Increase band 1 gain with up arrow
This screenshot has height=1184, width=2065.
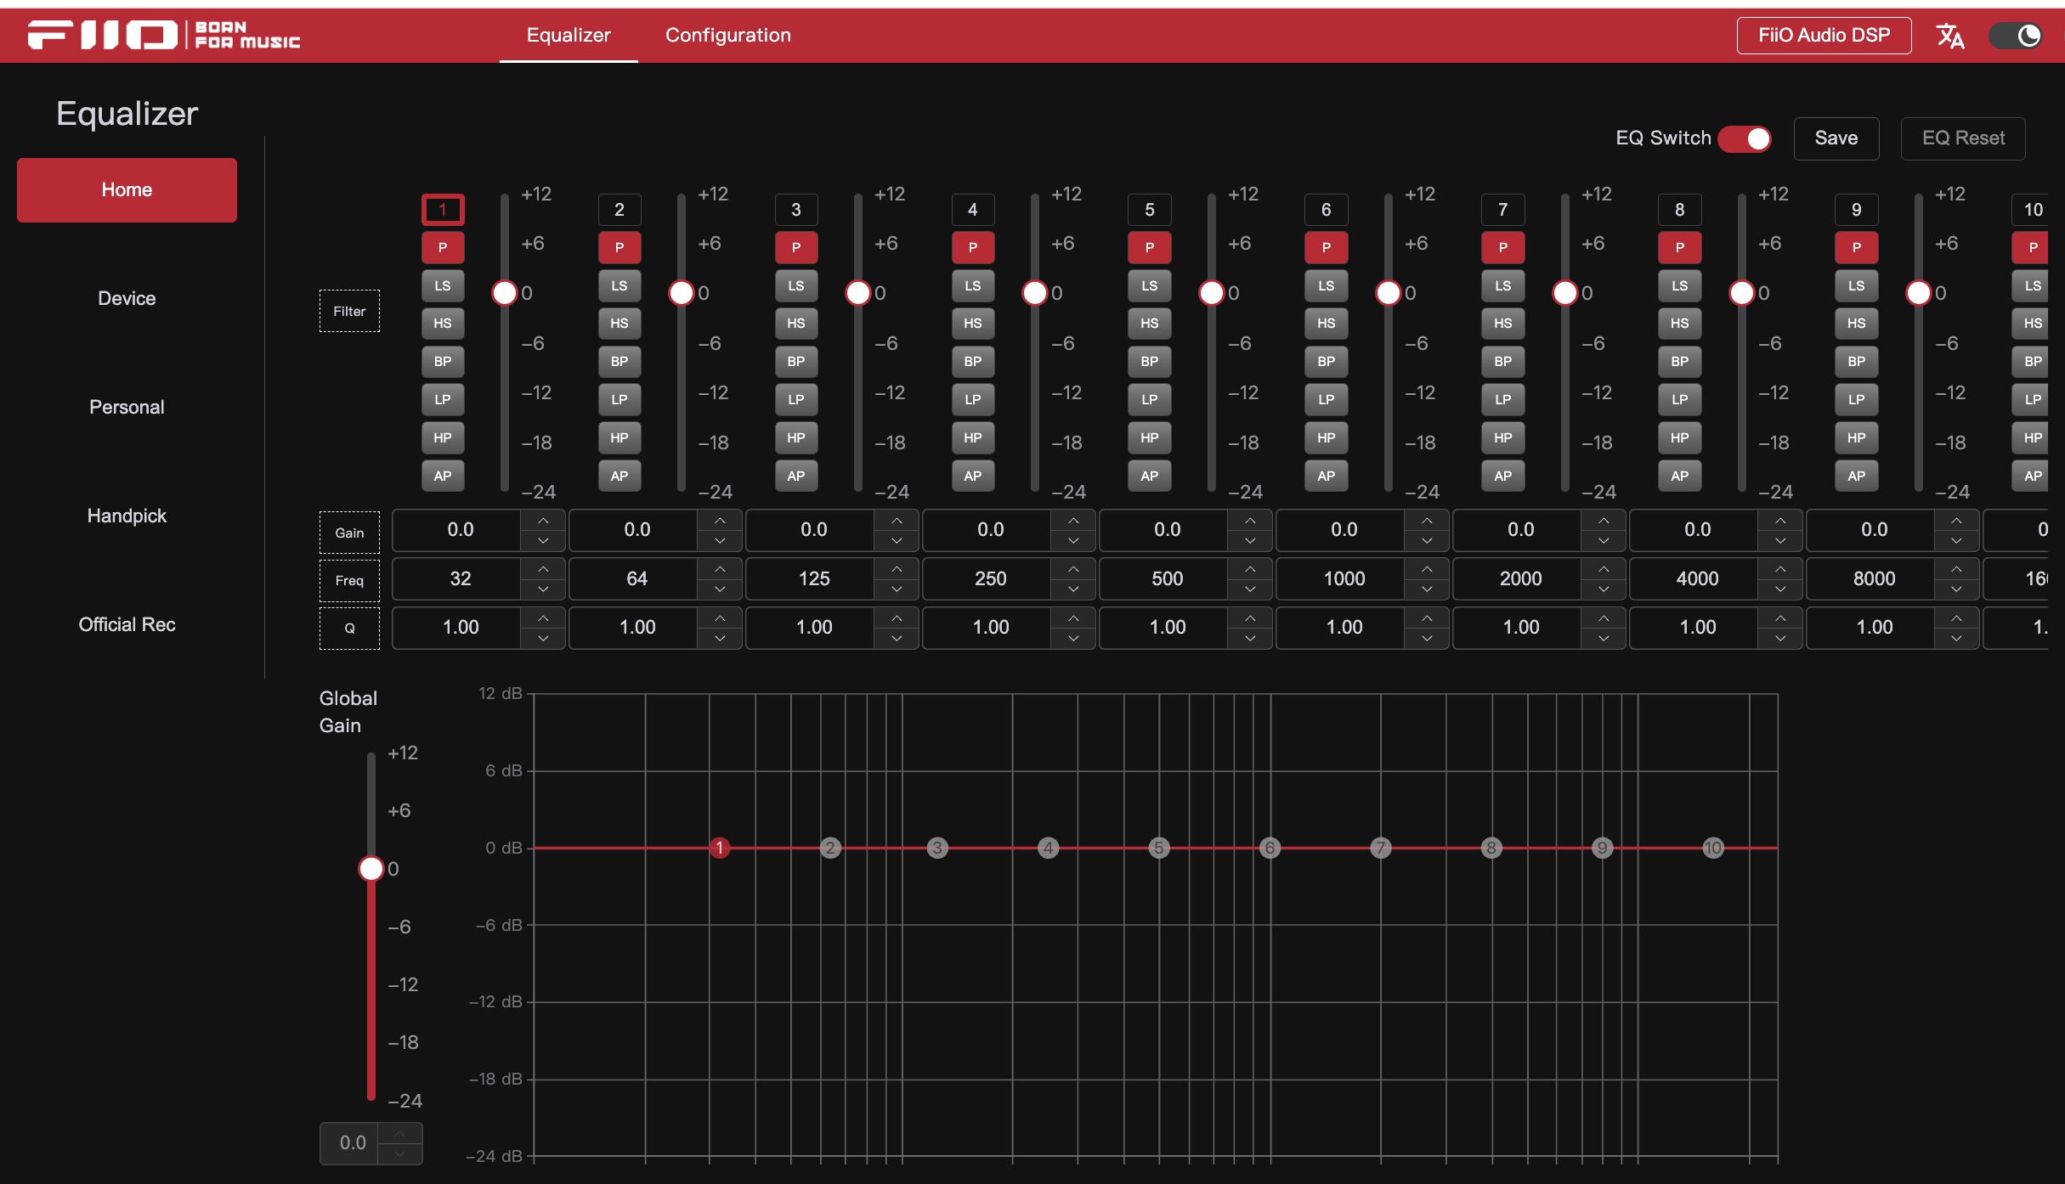[543, 520]
